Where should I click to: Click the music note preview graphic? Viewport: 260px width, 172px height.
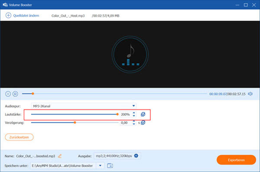coord(130,54)
